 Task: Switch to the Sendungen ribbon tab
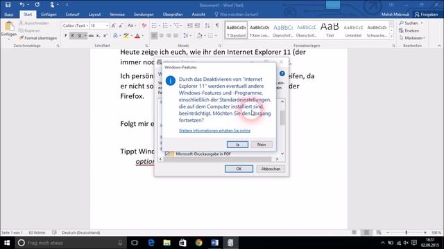144,15
